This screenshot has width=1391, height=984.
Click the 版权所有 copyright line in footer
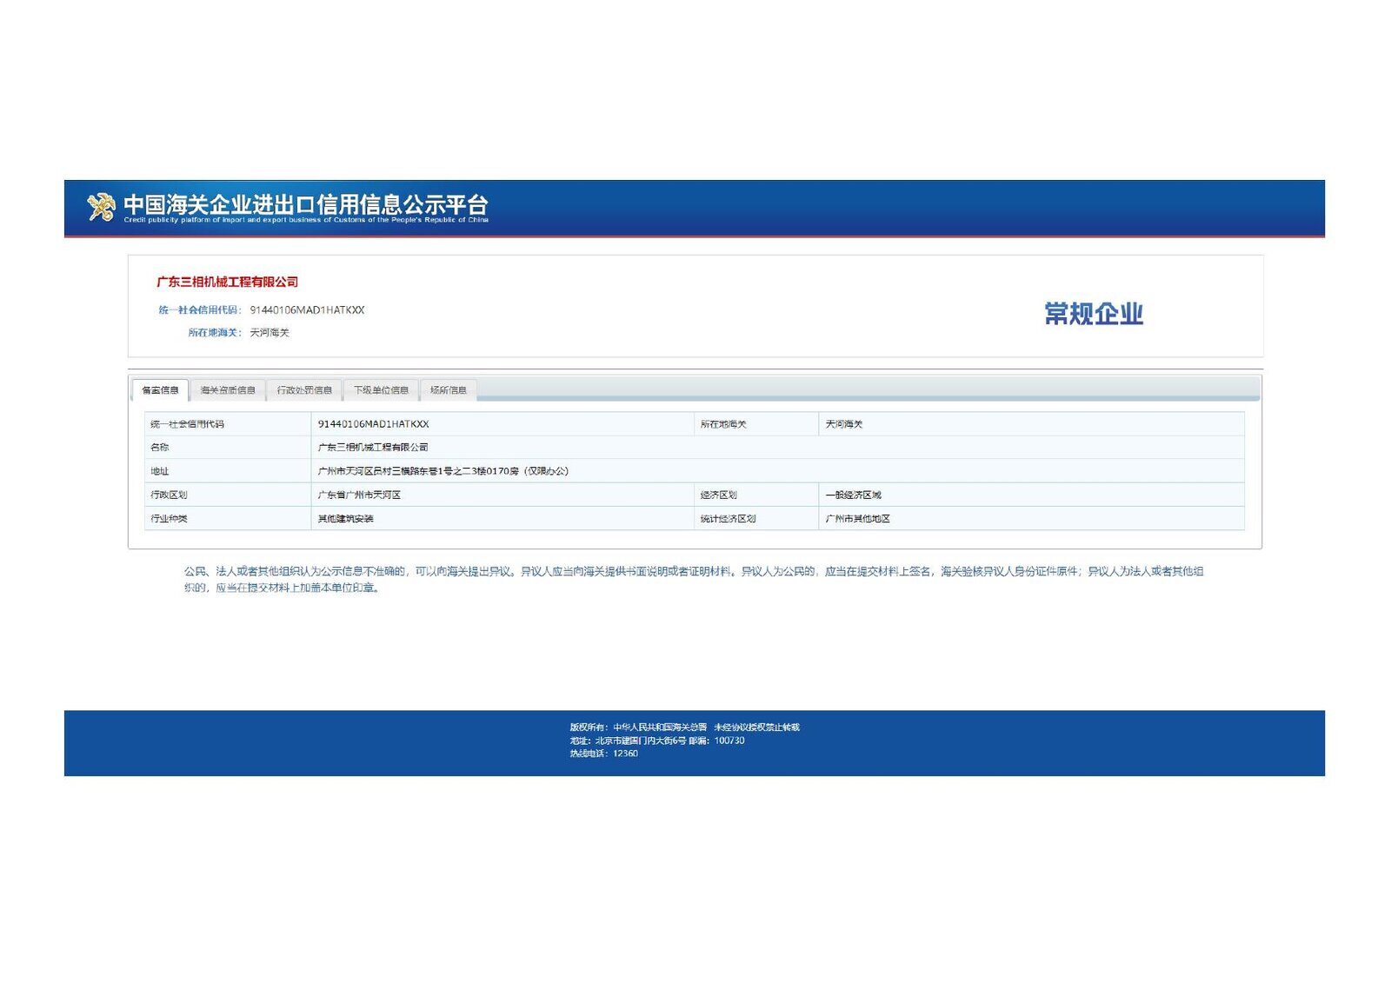(x=684, y=727)
